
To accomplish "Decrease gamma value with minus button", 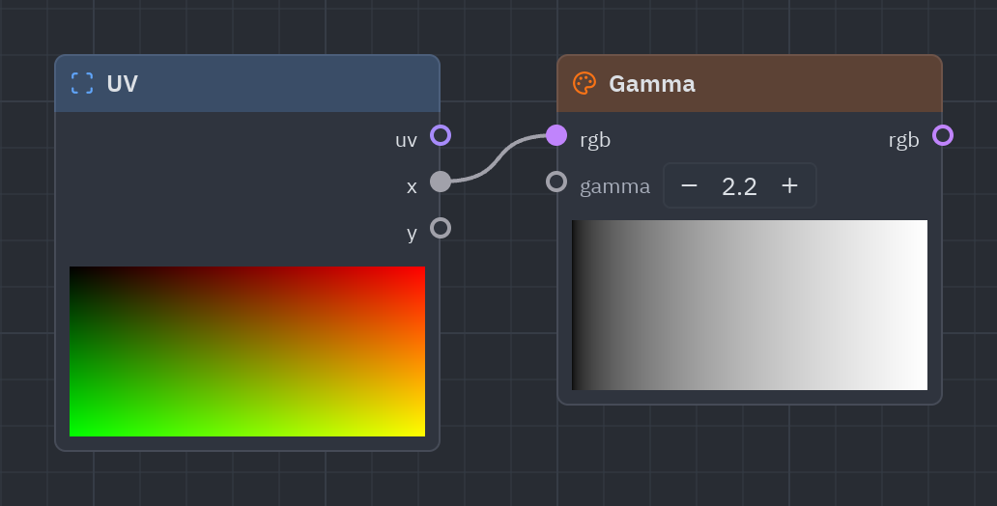I will [689, 185].
